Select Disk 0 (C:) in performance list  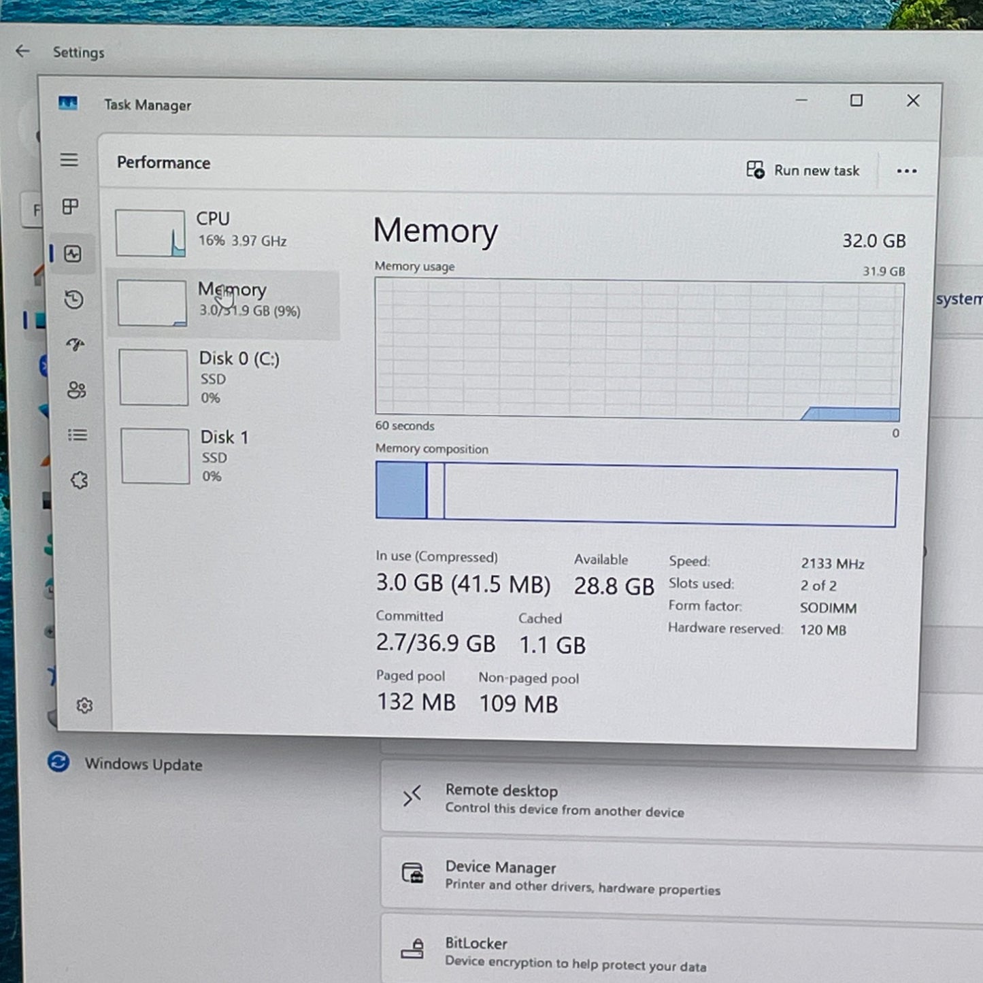click(x=226, y=377)
